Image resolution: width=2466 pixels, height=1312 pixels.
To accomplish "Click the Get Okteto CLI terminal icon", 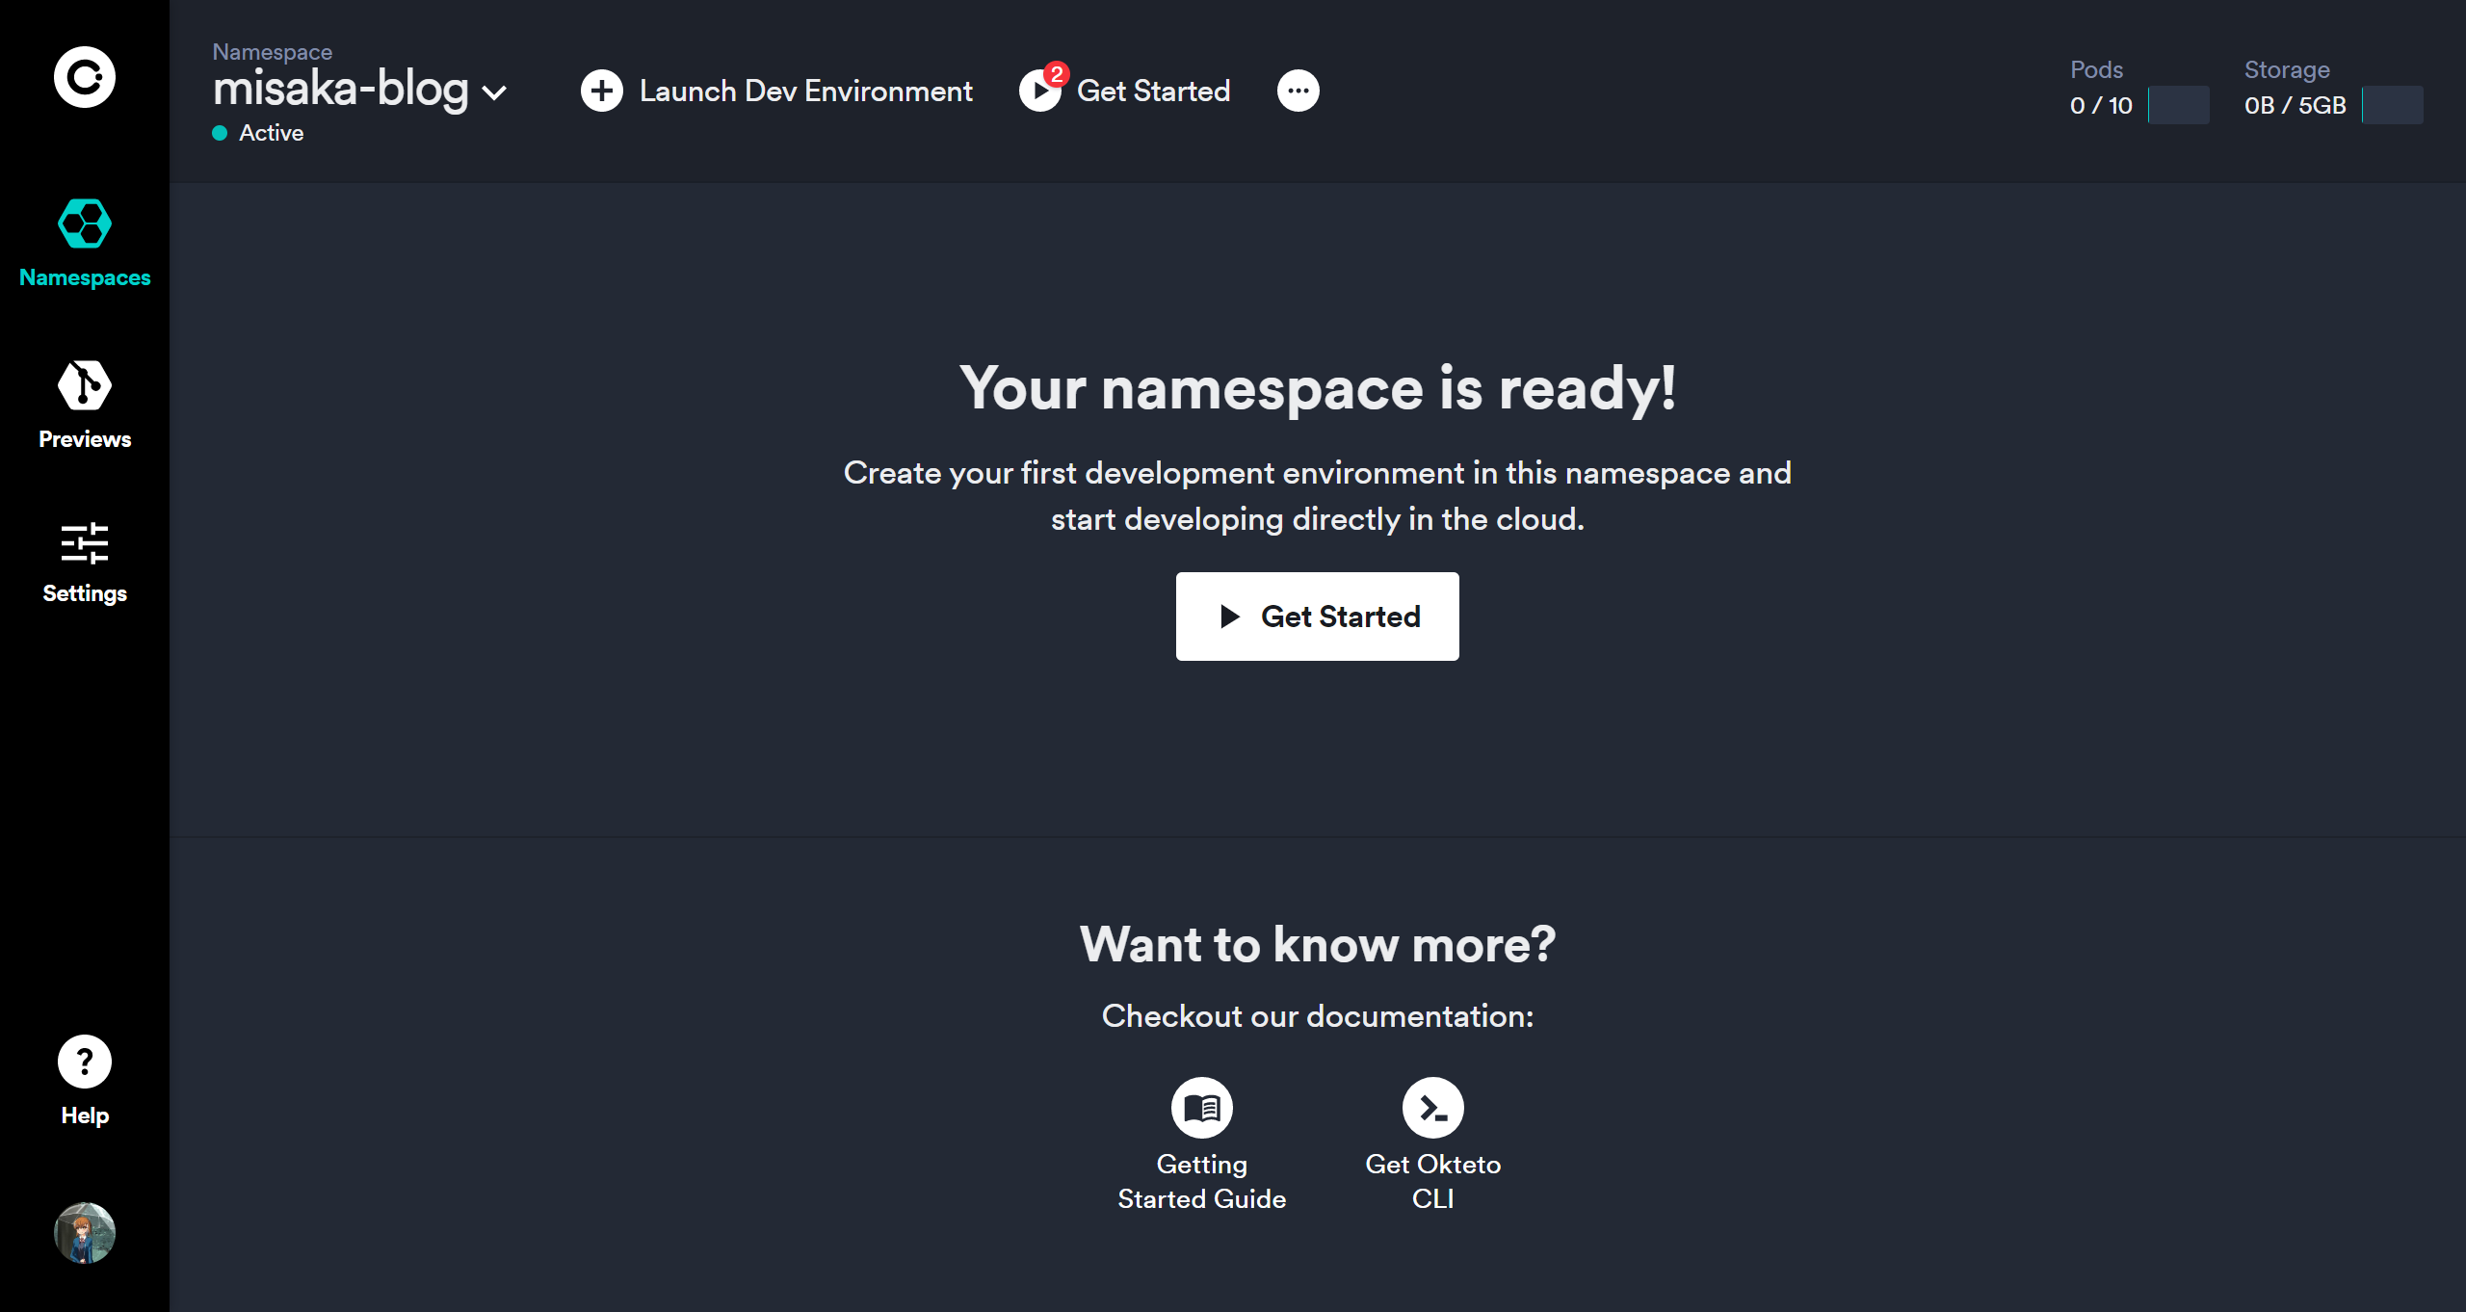I will pyautogui.click(x=1432, y=1108).
